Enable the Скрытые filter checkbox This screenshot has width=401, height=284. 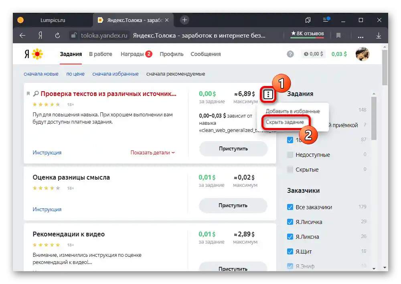click(290, 170)
